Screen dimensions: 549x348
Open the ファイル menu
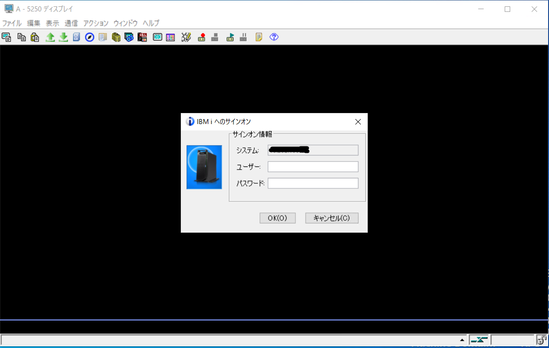(12, 23)
